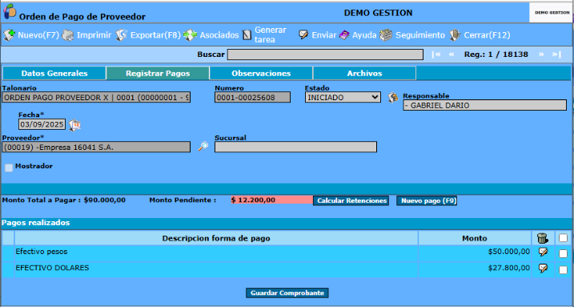Open the Ayuda book icon

pos(344,35)
